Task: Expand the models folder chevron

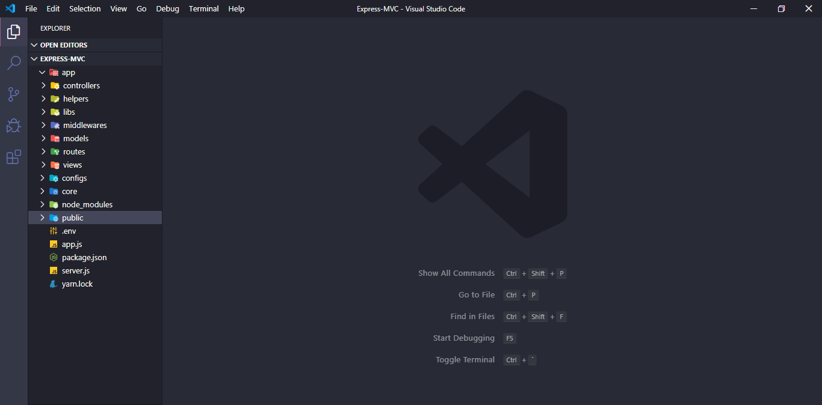Action: coord(43,138)
